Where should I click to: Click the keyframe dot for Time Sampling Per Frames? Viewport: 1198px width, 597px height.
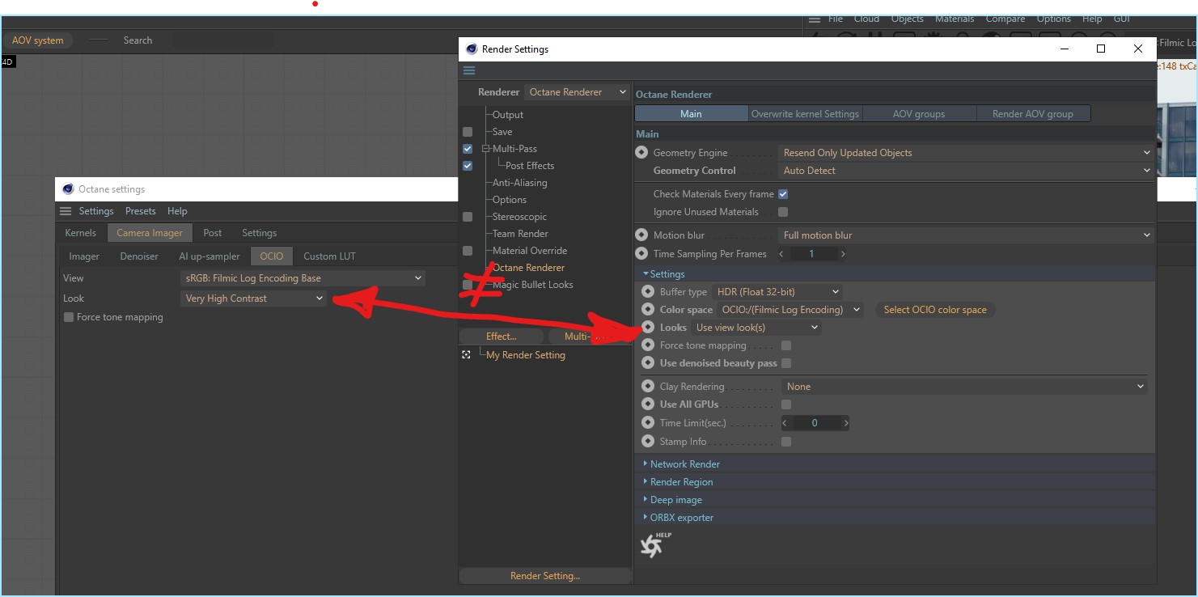coord(642,254)
